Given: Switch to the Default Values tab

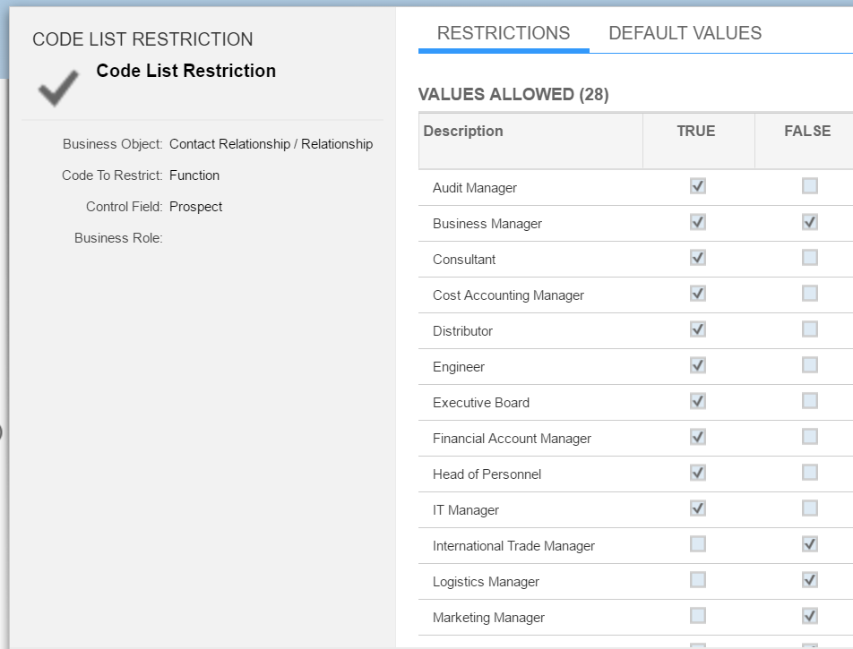Looking at the screenshot, I should point(685,33).
